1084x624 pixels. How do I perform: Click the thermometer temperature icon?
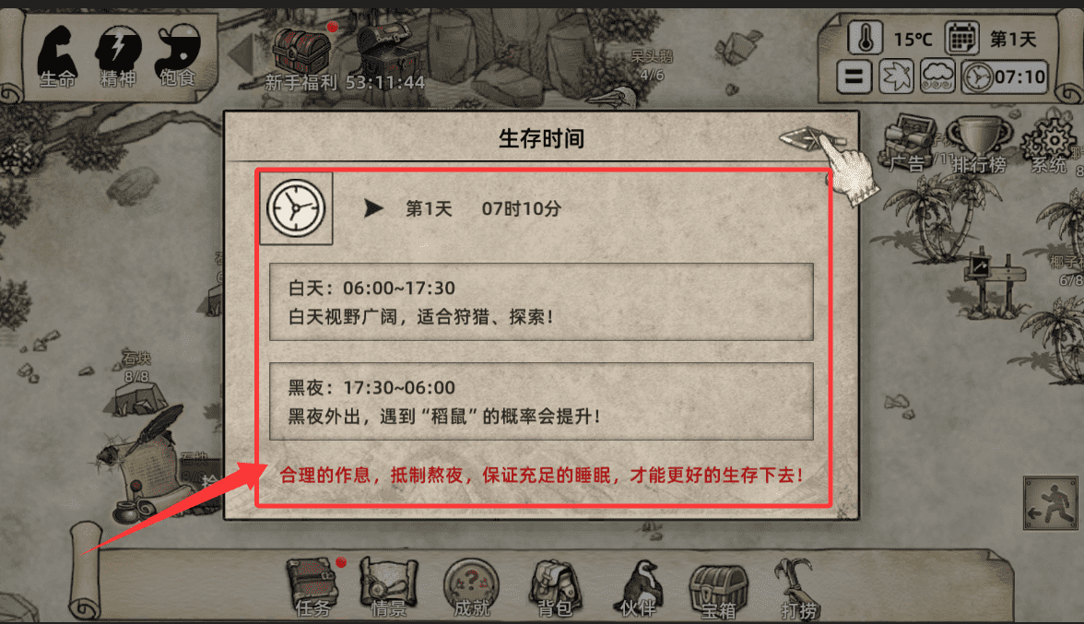866,37
